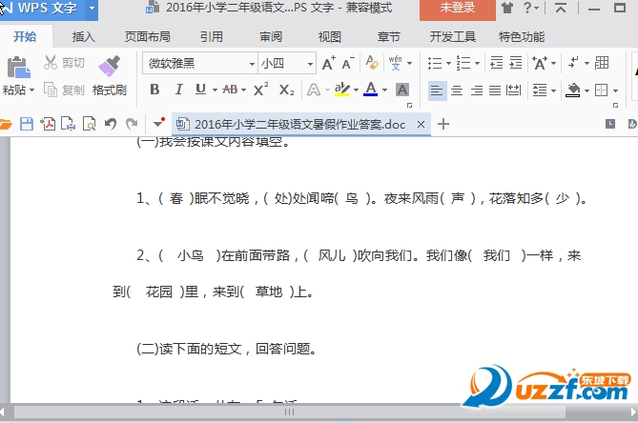Click the horizontal scrollbar thumb

point(289,412)
